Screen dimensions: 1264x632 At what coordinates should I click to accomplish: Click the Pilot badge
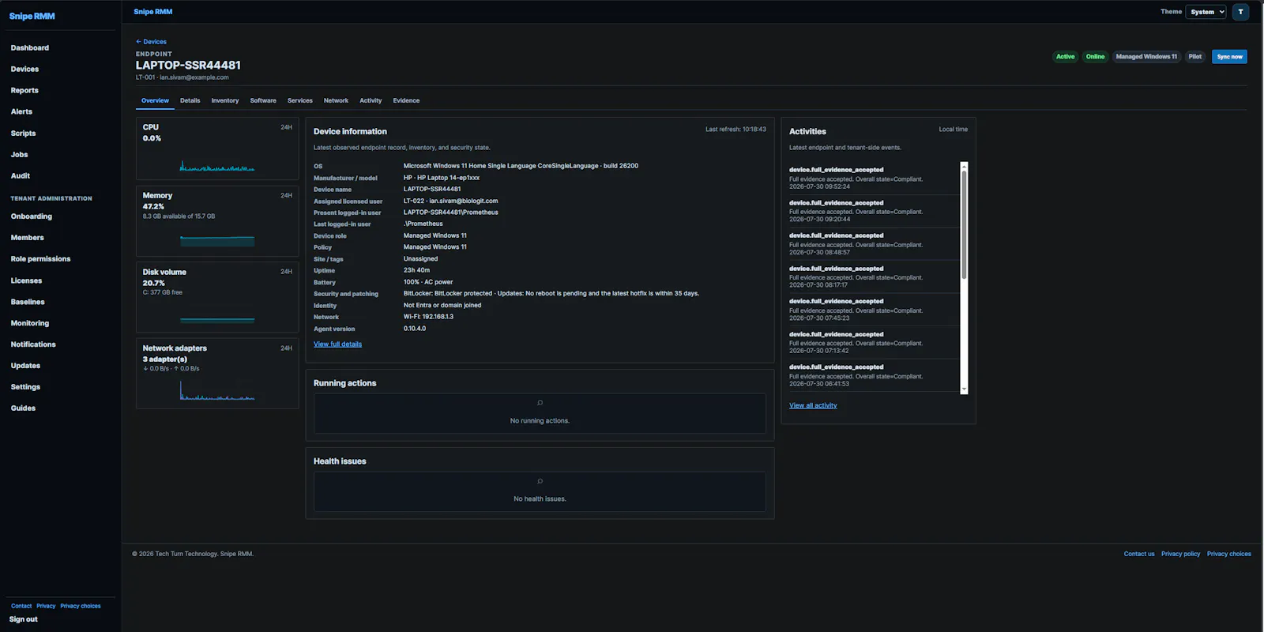pos(1195,57)
